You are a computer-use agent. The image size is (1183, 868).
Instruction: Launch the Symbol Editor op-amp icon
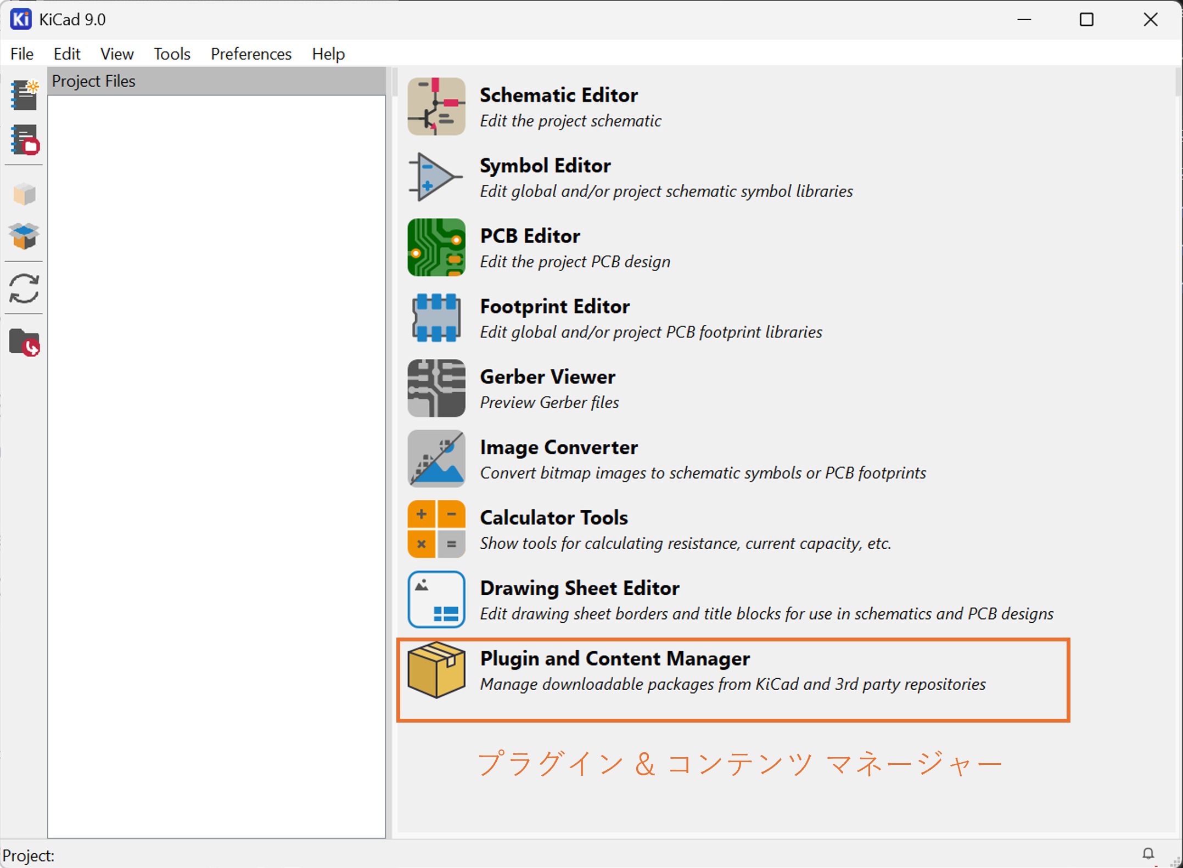(x=436, y=177)
